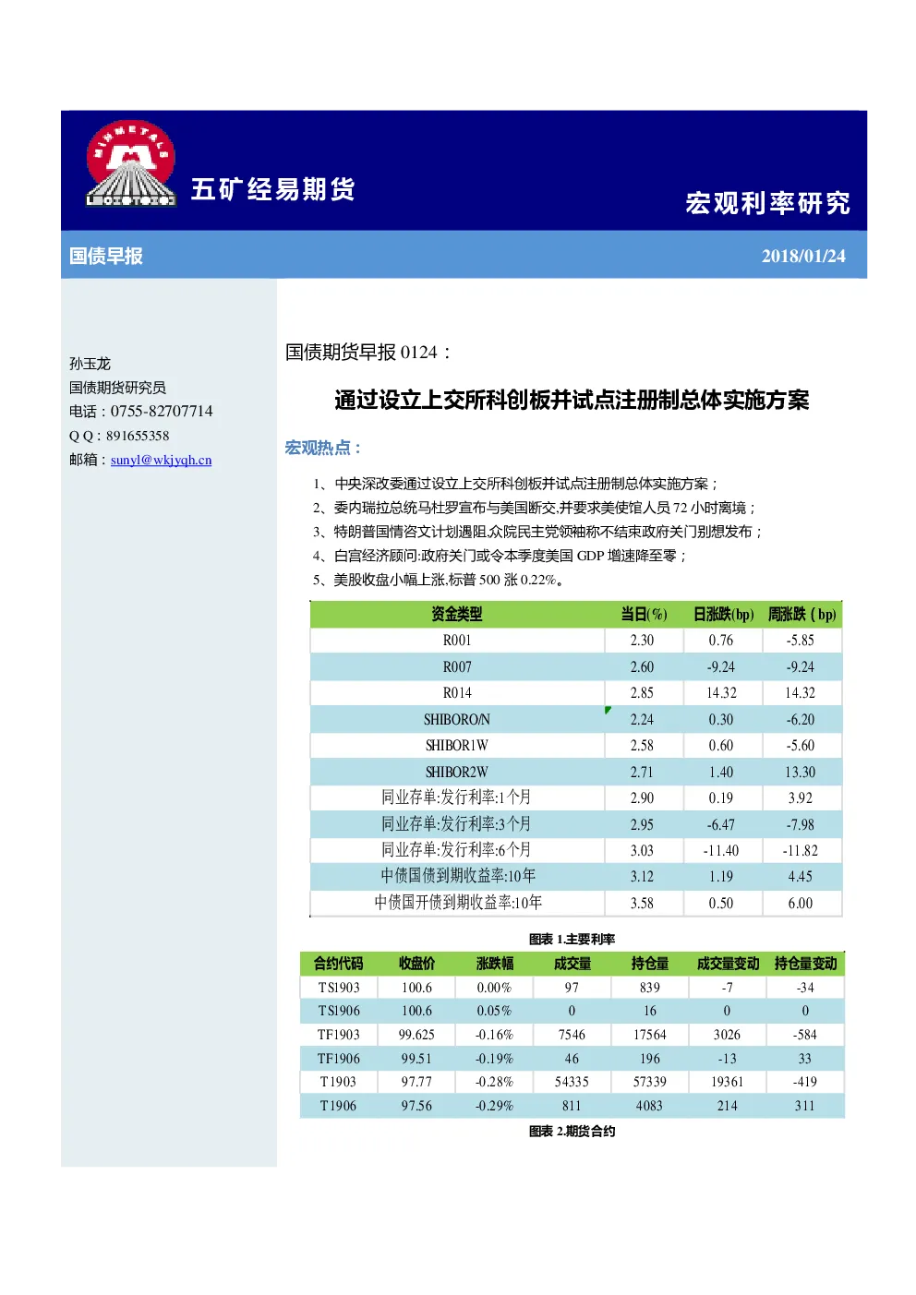Select the R007 row label
Viewport: 916px width, 1295px height.
tap(457, 667)
